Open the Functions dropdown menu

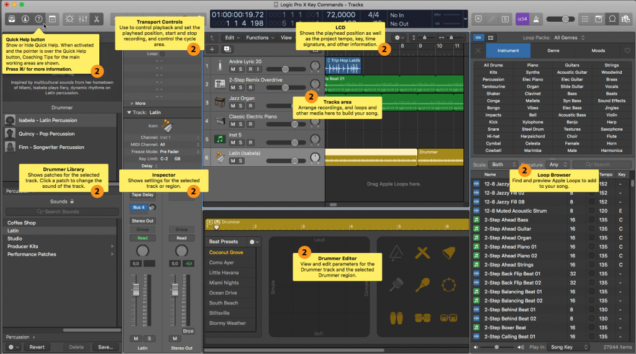260,38
